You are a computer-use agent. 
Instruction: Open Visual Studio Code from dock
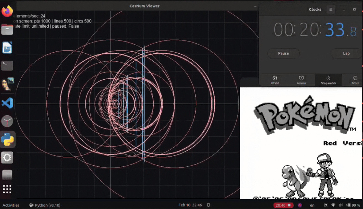[x=7, y=103]
